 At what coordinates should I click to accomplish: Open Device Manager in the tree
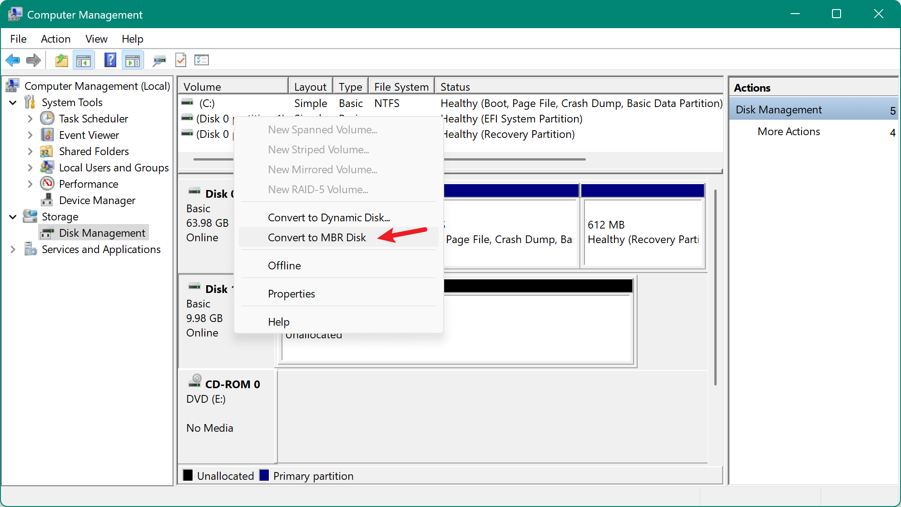click(x=97, y=200)
